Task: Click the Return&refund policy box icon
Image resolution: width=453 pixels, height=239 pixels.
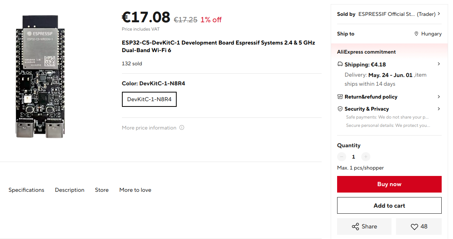Action: point(340,97)
